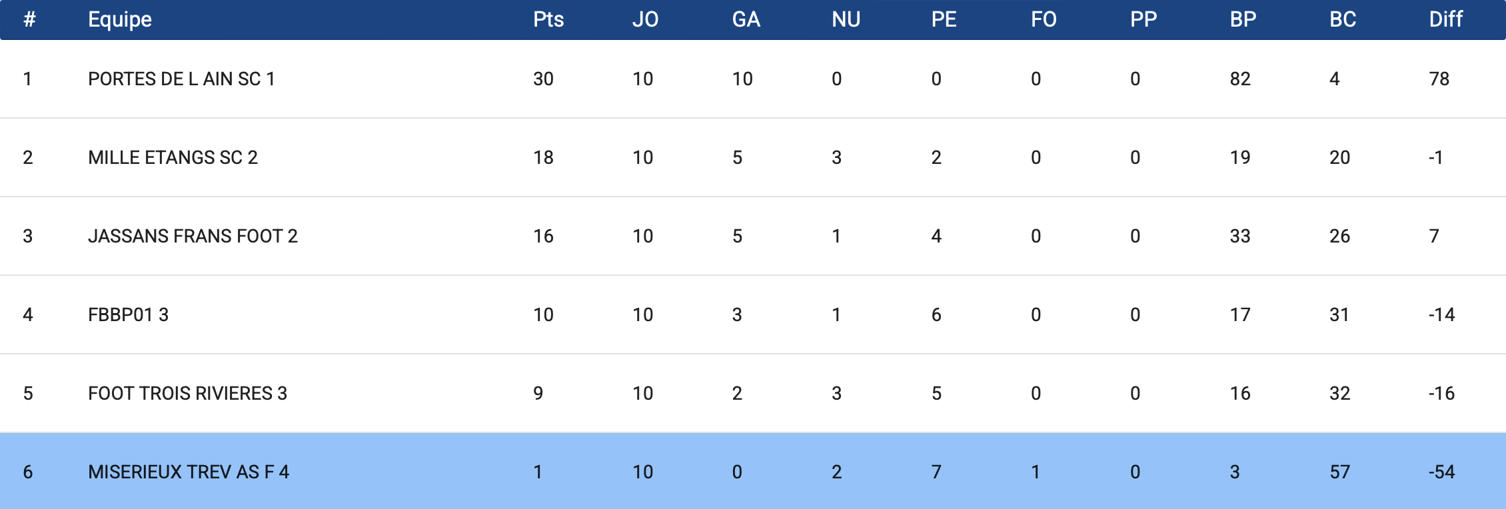The width and height of the screenshot is (1506, 509).
Task: Click the JO column header
Action: coord(645,19)
